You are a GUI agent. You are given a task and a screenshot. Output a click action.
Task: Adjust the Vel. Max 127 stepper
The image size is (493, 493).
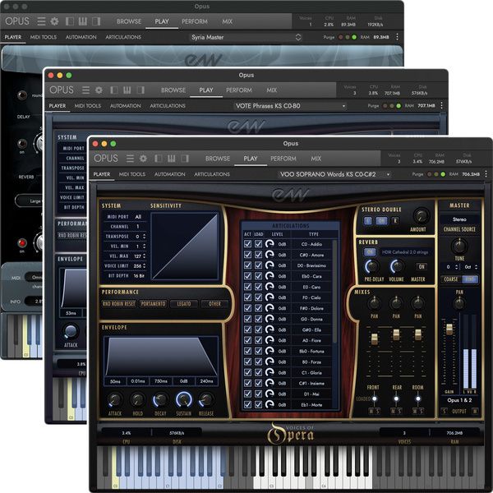click(x=145, y=256)
